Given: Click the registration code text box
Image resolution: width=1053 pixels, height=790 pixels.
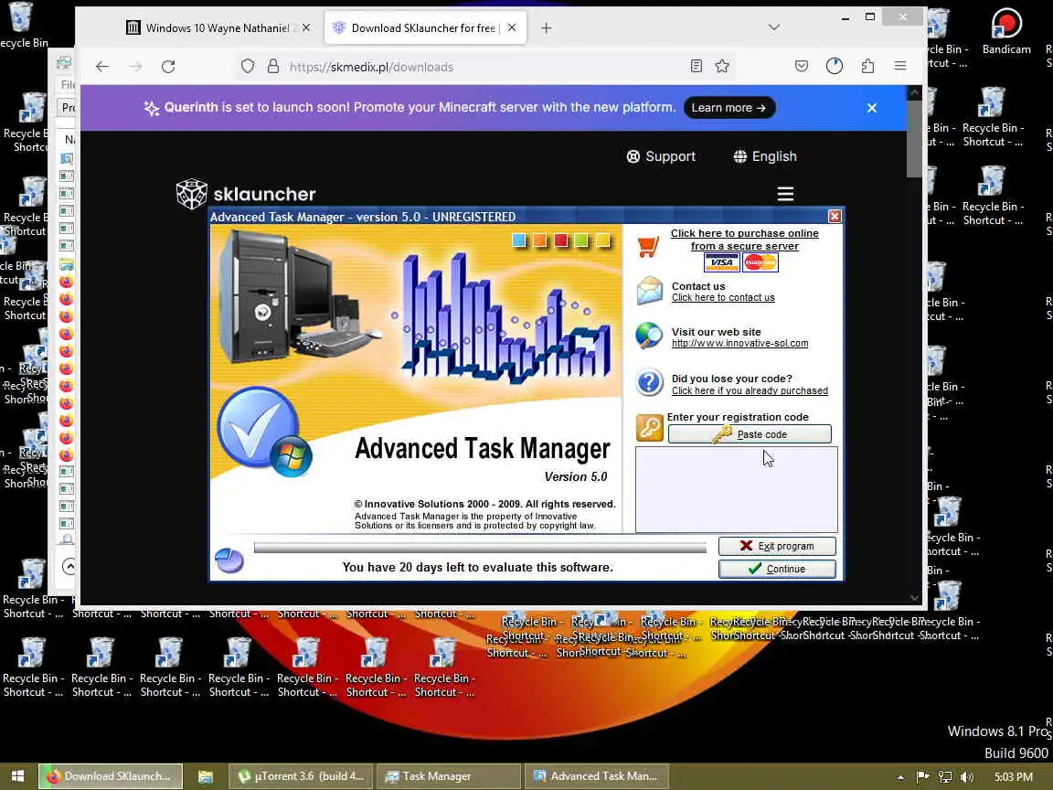Looking at the screenshot, I should (736, 489).
